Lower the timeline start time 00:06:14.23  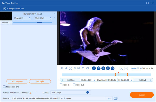[94, 81]
